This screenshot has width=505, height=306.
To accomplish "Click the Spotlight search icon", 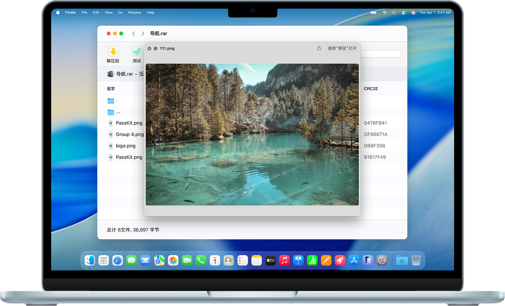I will point(394,13).
